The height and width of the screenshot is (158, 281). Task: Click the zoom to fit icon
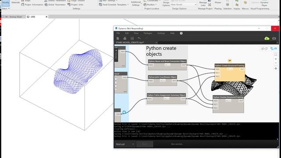coord(276,54)
